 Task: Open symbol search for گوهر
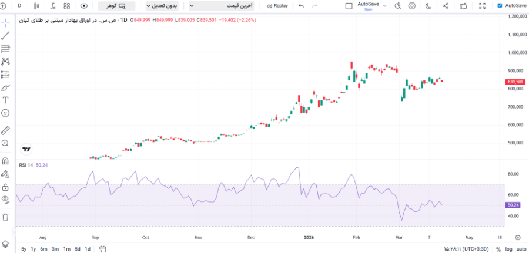(116, 6)
